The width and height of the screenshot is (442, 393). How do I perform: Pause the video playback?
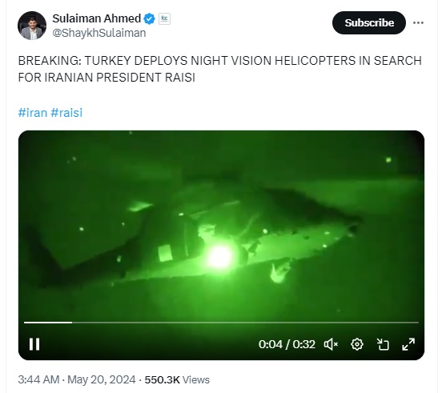34,344
